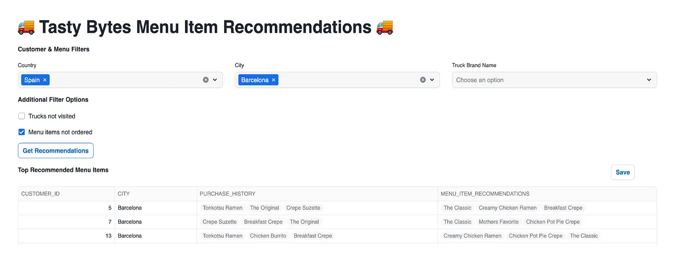
Task: Clear all selections in Country filter
Action: coord(206,80)
